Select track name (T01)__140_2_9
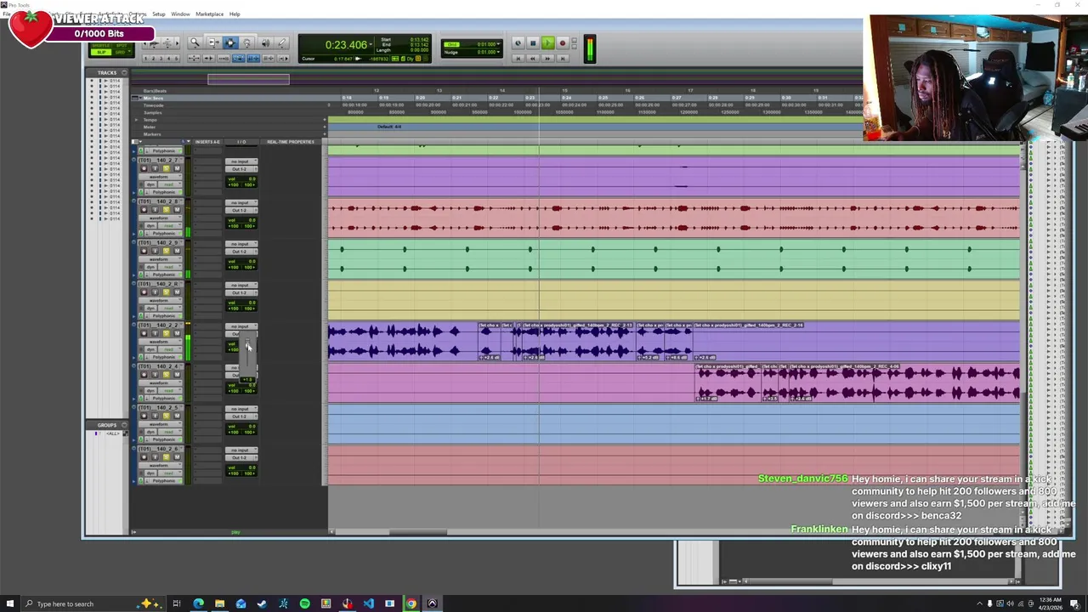Screen dimensions: 1088x612 pos(158,243)
